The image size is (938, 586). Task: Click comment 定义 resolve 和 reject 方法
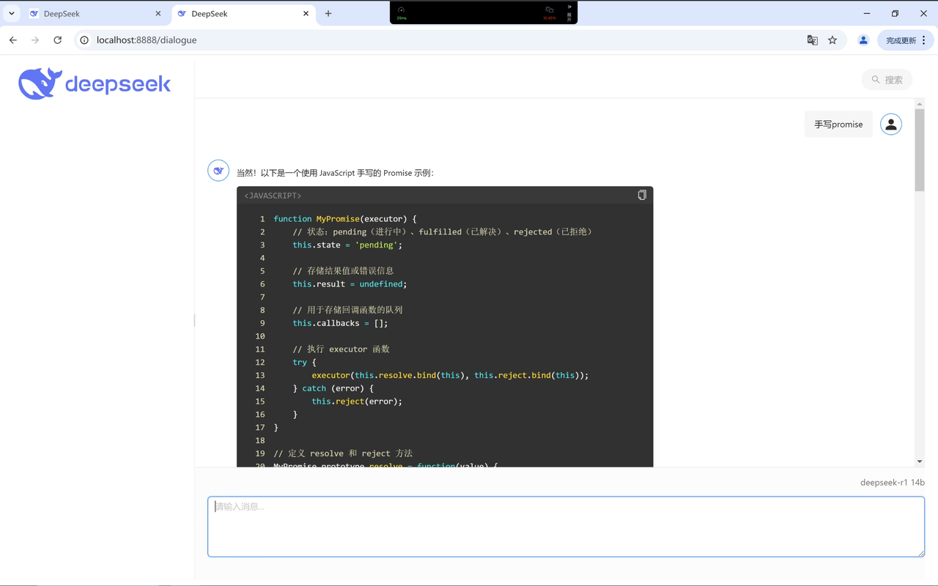coord(343,453)
